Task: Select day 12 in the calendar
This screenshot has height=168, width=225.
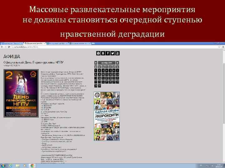Action: click(110, 74)
